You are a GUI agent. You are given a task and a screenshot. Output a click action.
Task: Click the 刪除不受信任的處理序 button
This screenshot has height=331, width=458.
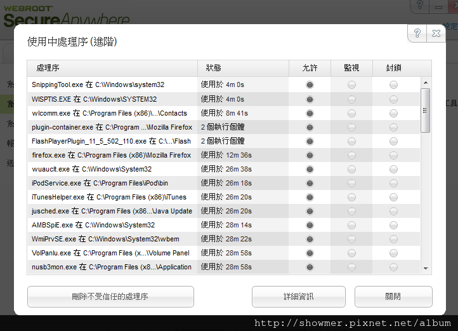pyautogui.click(x=110, y=297)
